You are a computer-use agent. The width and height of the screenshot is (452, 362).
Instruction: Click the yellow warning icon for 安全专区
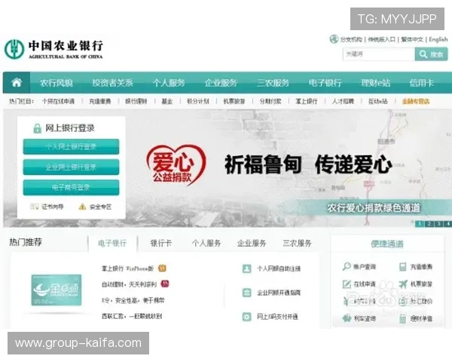tap(82, 207)
